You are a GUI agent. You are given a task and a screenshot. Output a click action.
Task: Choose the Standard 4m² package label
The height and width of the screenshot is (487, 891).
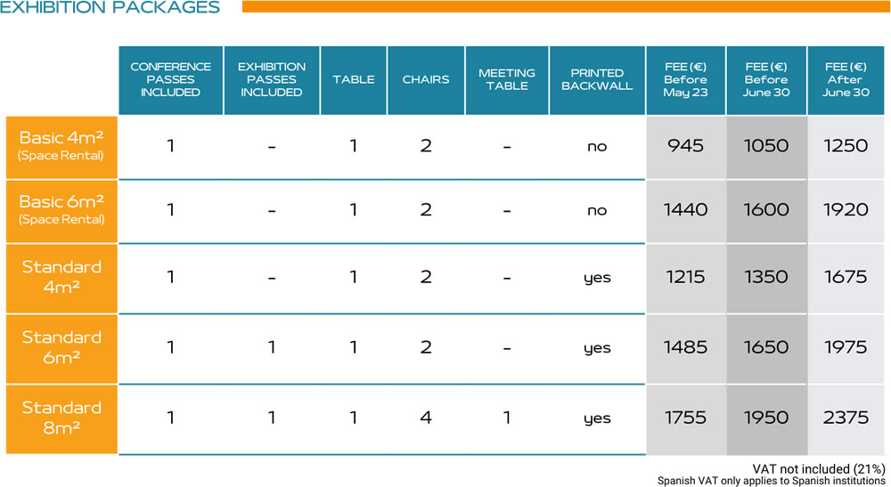62,276
